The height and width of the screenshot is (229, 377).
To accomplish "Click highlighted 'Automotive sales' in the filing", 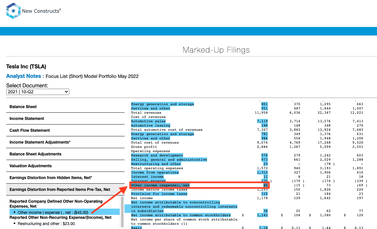I will coord(148,121).
